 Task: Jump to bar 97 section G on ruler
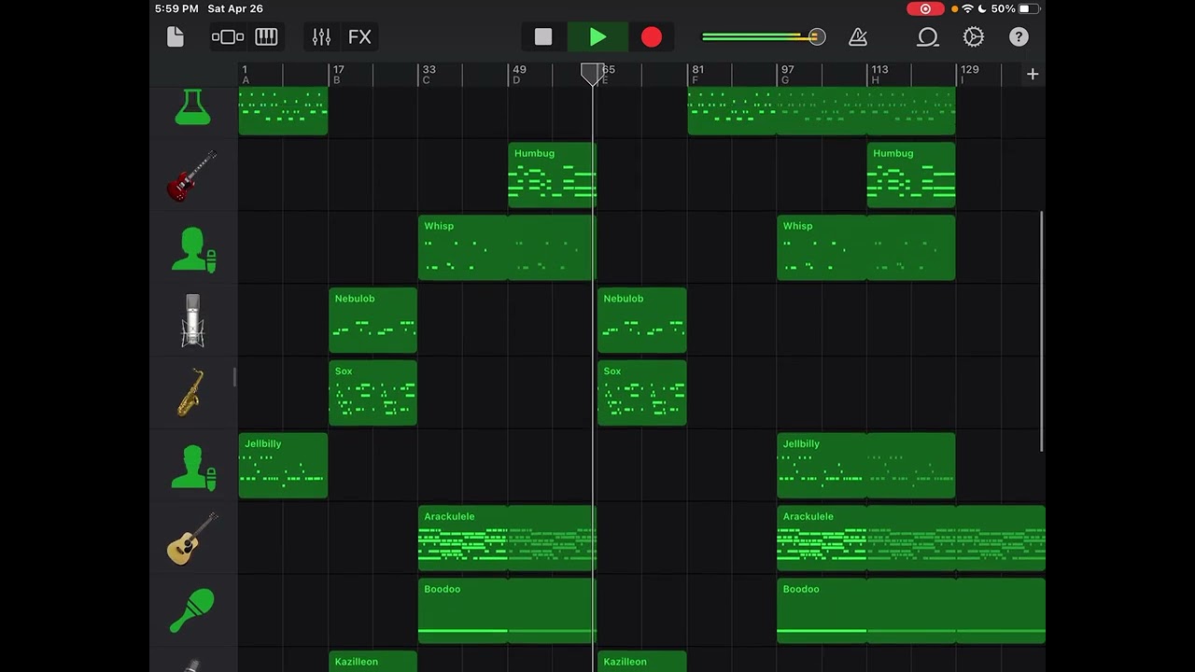tap(787, 75)
